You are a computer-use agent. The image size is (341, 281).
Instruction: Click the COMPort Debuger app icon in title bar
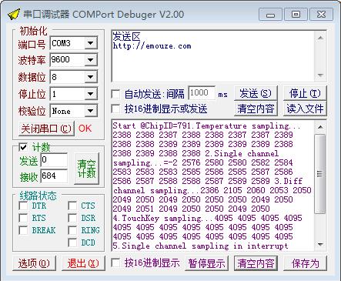coord(14,15)
